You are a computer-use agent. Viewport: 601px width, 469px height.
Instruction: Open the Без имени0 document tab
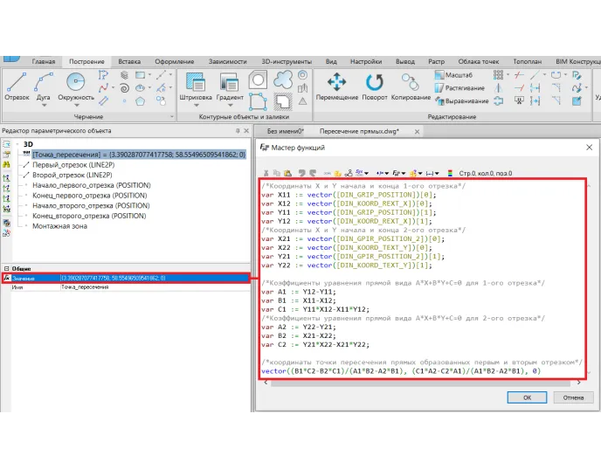click(x=285, y=131)
